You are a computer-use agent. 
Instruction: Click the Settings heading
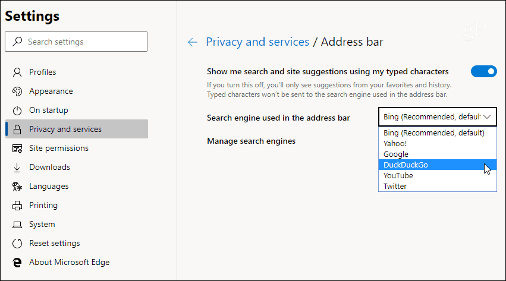coord(32,16)
